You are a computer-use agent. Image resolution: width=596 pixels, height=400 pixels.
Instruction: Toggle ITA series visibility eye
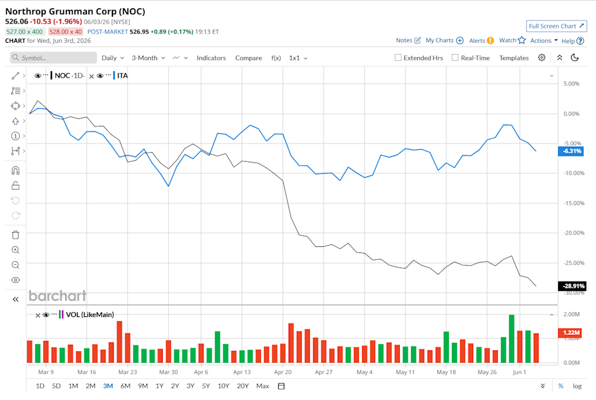(100, 76)
